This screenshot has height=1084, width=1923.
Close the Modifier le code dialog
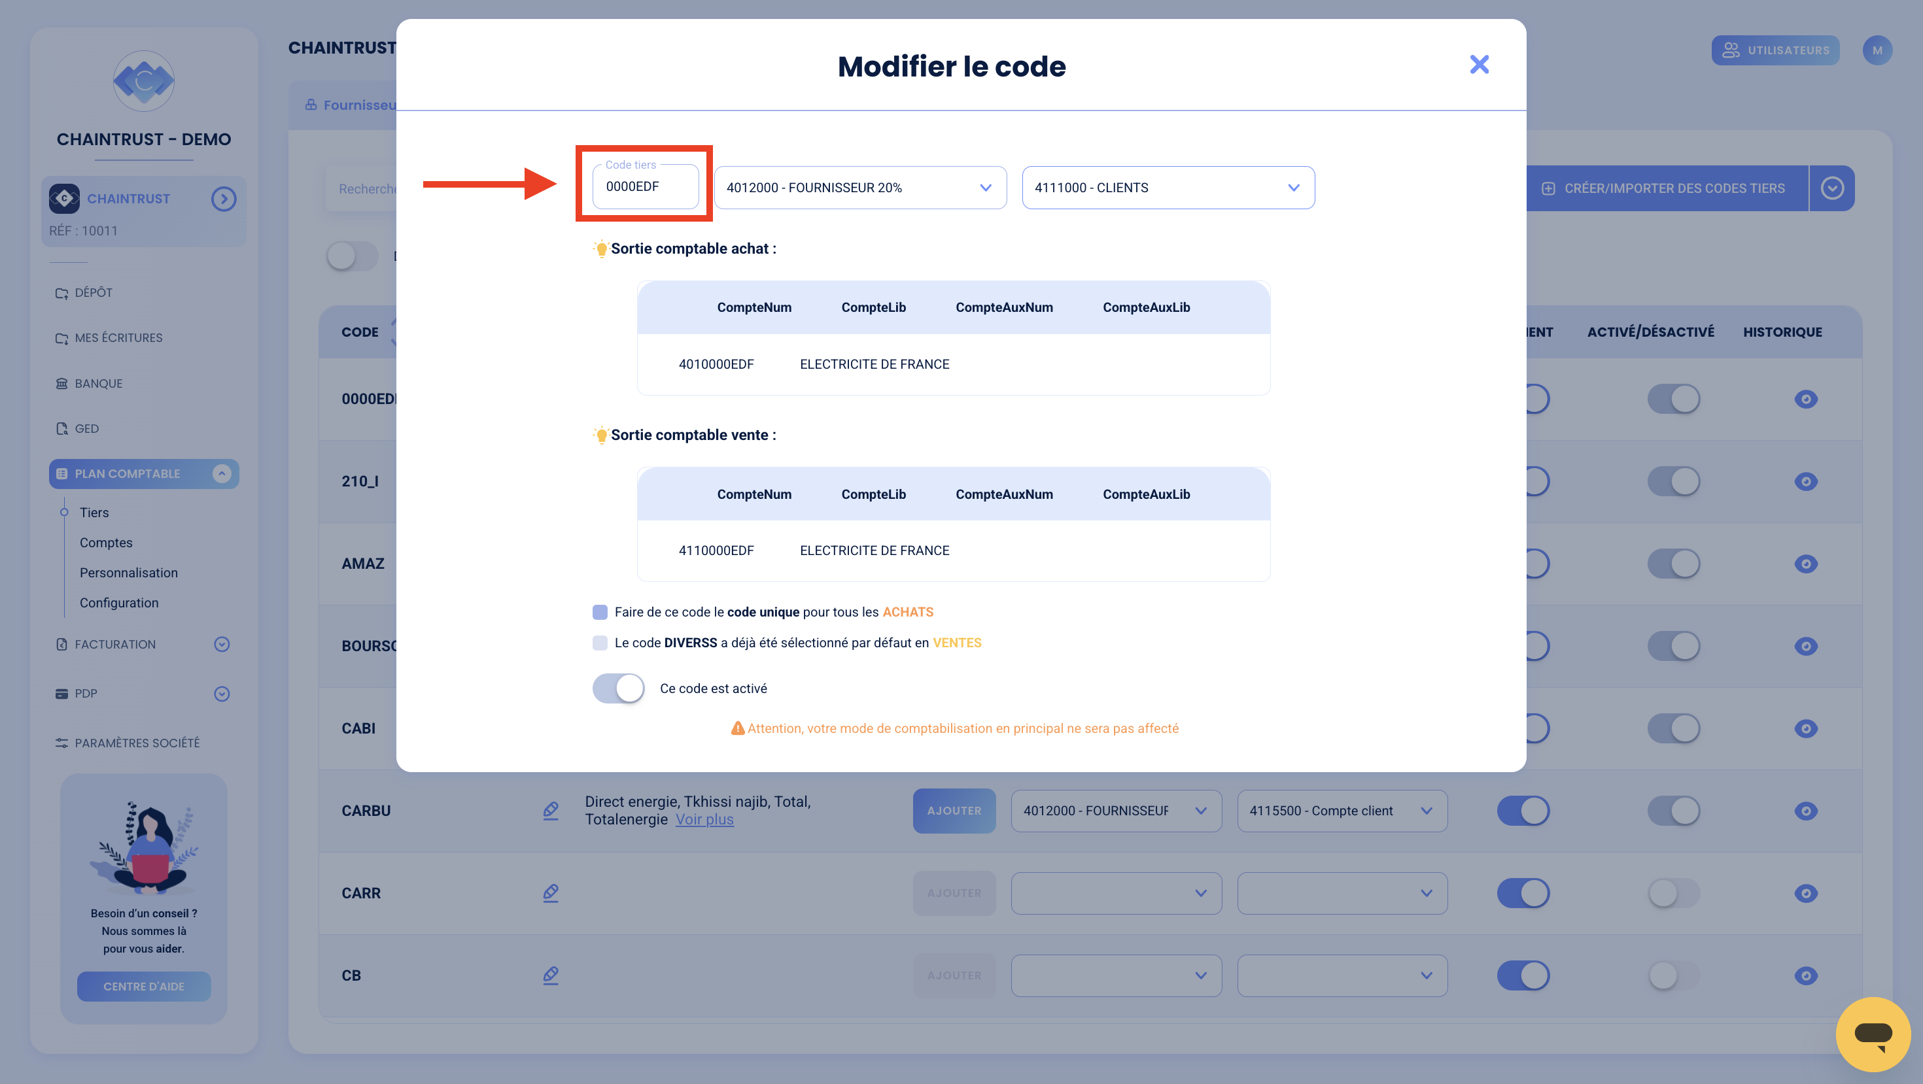1478,65
